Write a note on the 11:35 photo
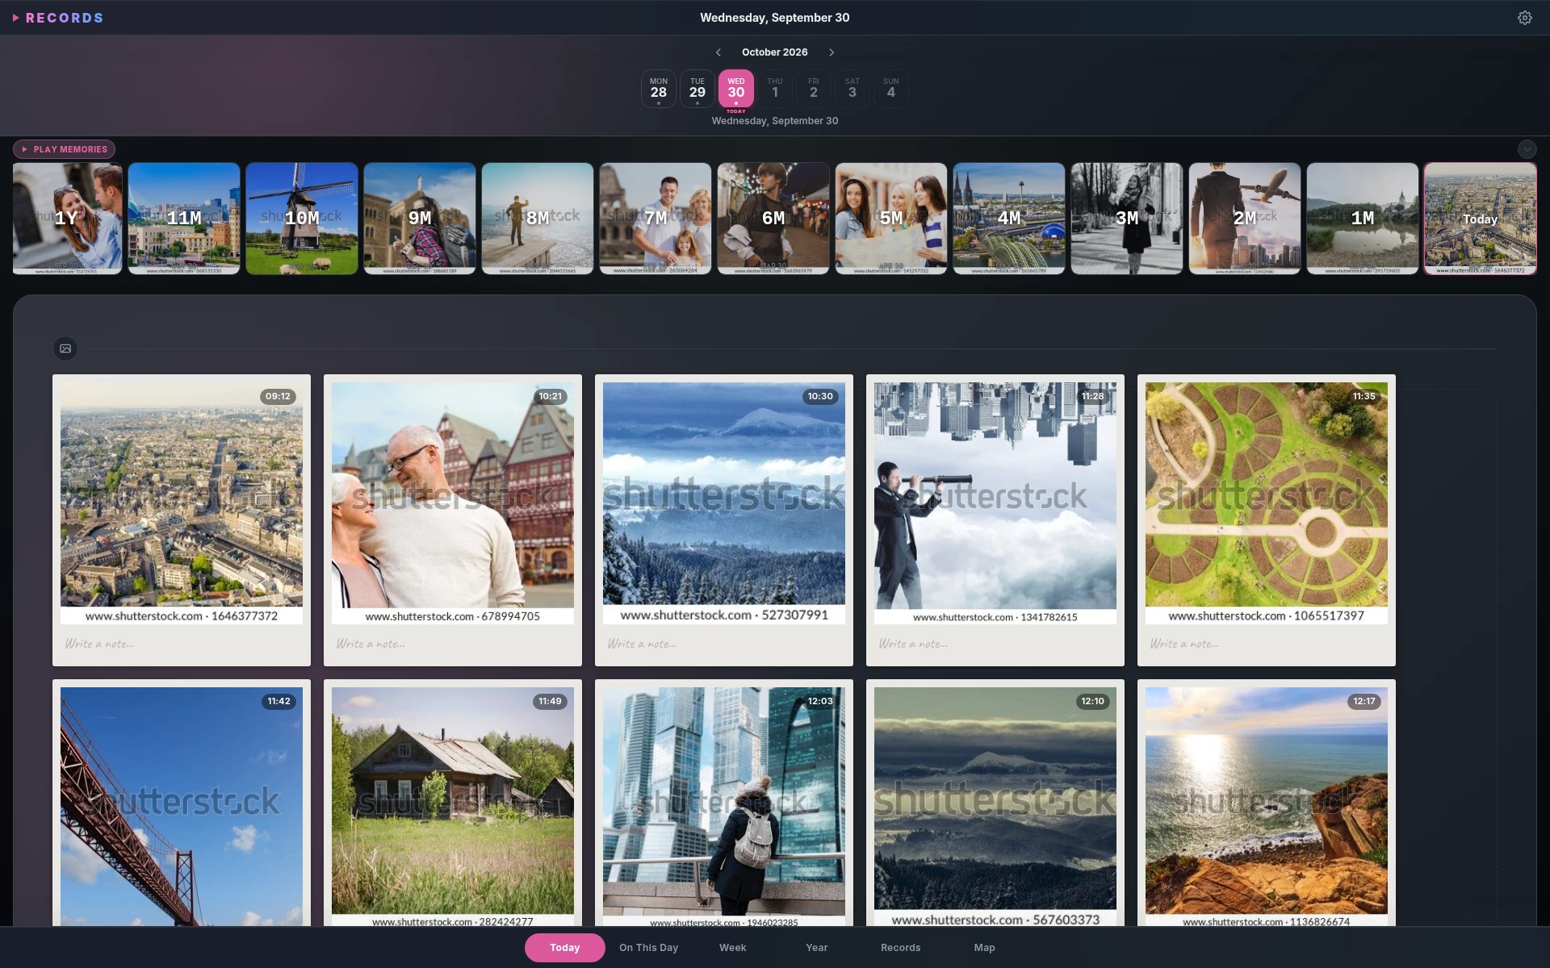Image resolution: width=1550 pixels, height=968 pixels. (1267, 644)
